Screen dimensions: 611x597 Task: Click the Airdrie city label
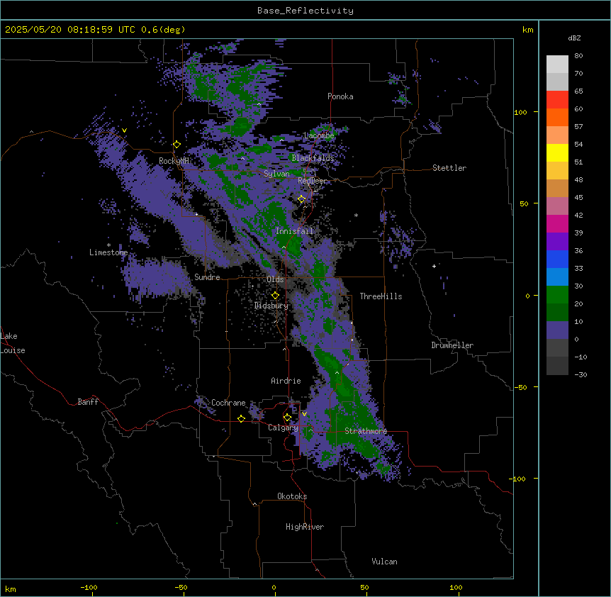click(x=286, y=381)
